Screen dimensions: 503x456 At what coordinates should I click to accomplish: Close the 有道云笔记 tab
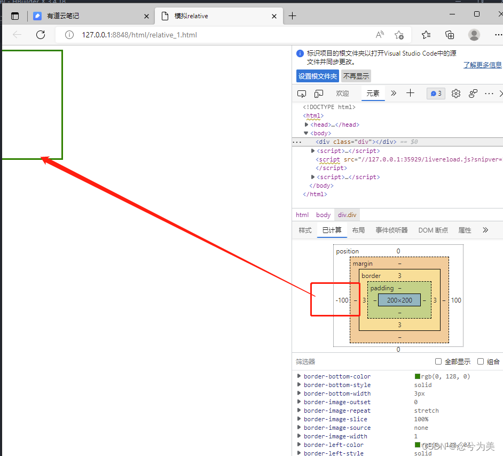coord(146,16)
